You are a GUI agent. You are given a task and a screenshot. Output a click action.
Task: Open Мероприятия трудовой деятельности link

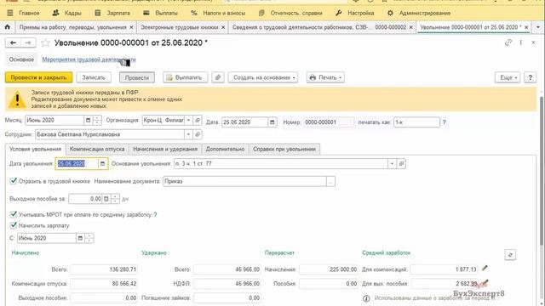click(89, 59)
